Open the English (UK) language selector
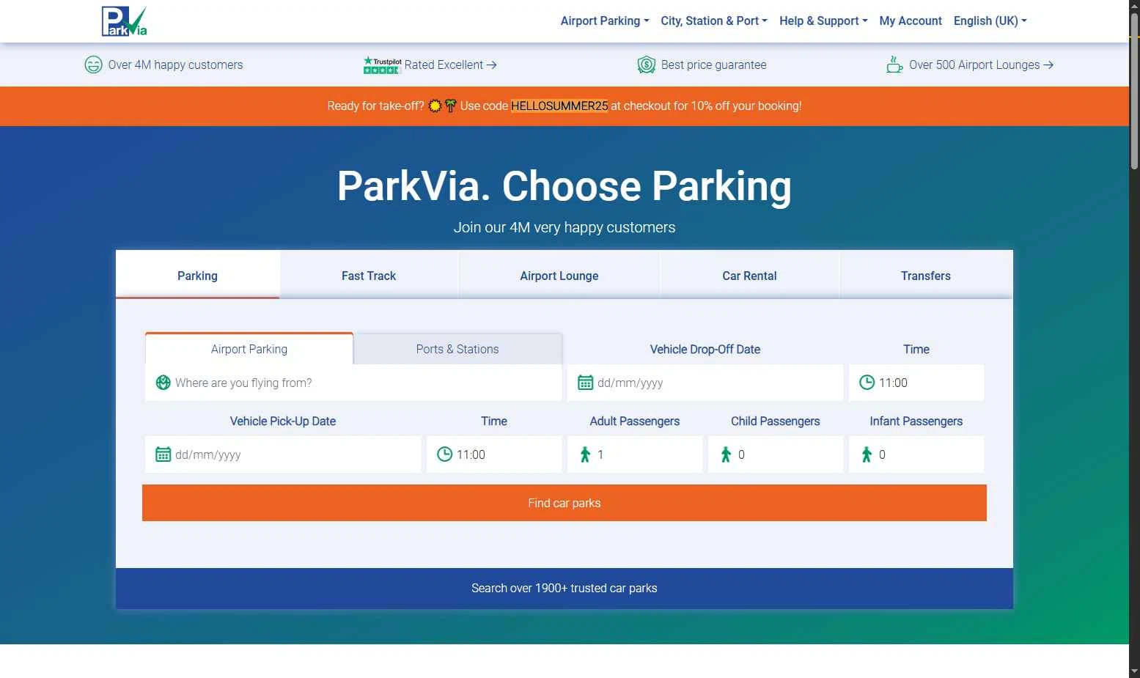1140x678 pixels. [x=990, y=21]
